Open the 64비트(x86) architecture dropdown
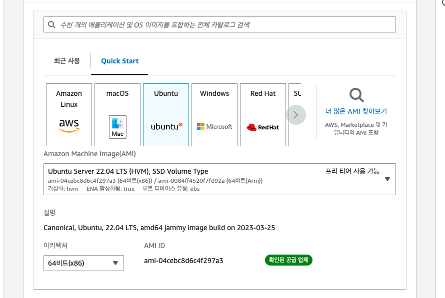Viewport: 445px width, 298px height. (x=83, y=263)
